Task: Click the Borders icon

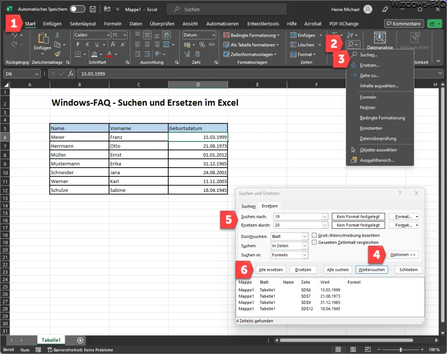Action: pos(78,54)
